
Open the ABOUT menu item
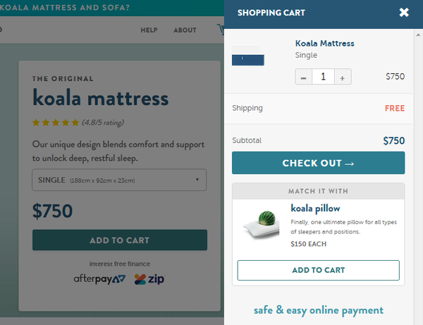click(x=185, y=30)
